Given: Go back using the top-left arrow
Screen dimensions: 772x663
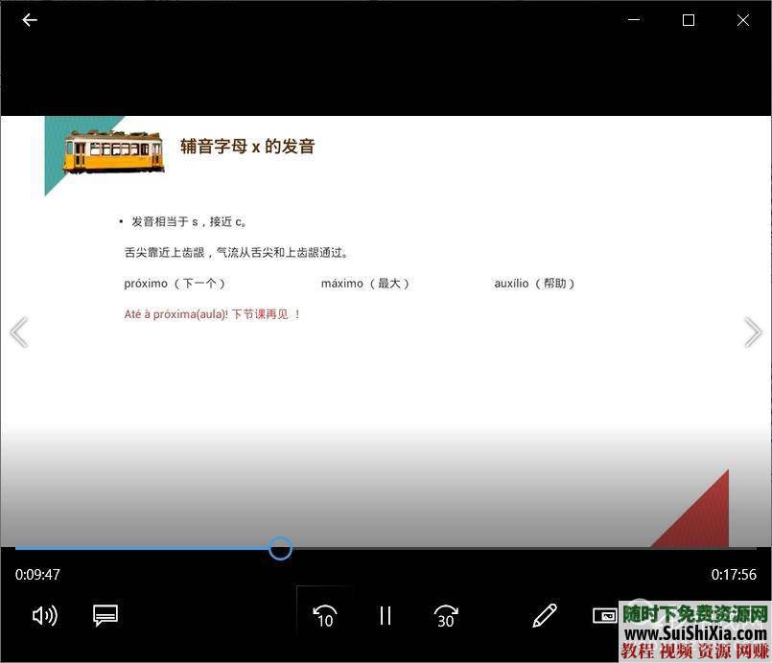Looking at the screenshot, I should click(x=29, y=19).
